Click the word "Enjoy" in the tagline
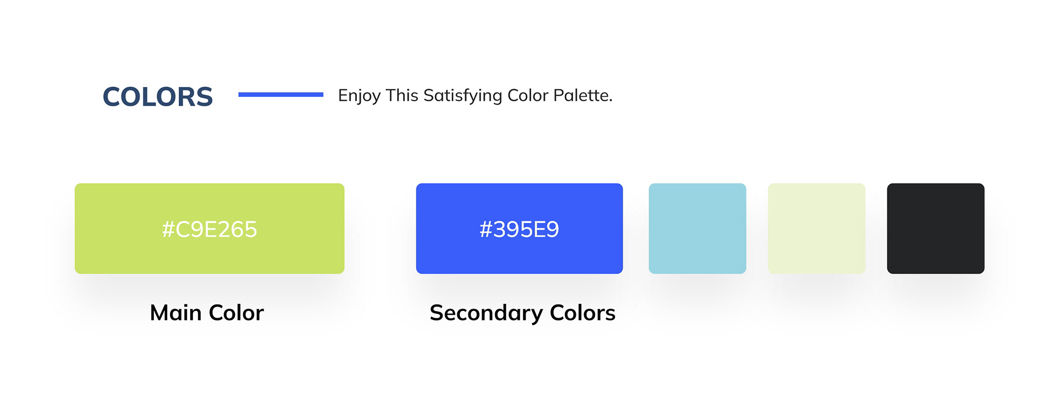This screenshot has height=415, width=1059. (x=359, y=96)
